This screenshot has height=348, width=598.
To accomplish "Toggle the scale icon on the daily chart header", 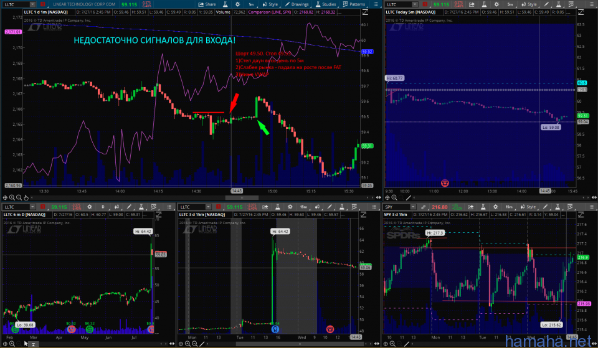I will [159, 215].
